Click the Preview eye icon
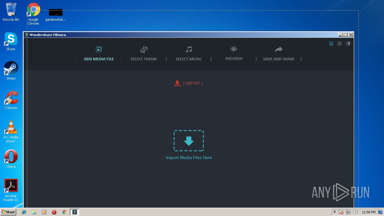The width and height of the screenshot is (384, 216). point(234,49)
